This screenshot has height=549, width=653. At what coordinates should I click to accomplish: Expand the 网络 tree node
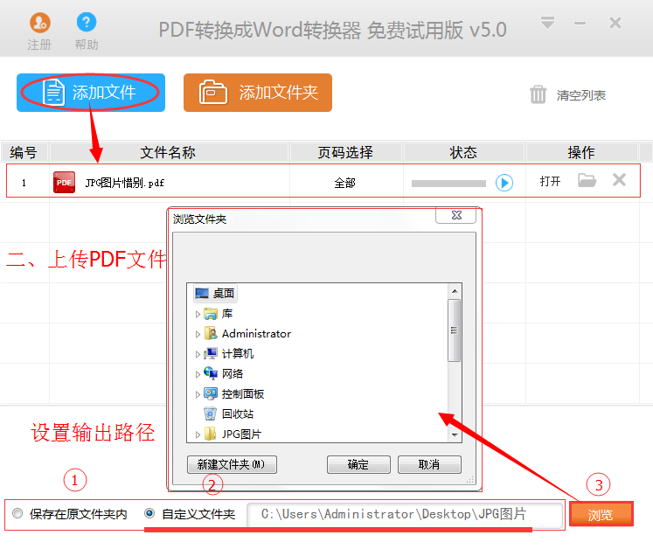[198, 374]
